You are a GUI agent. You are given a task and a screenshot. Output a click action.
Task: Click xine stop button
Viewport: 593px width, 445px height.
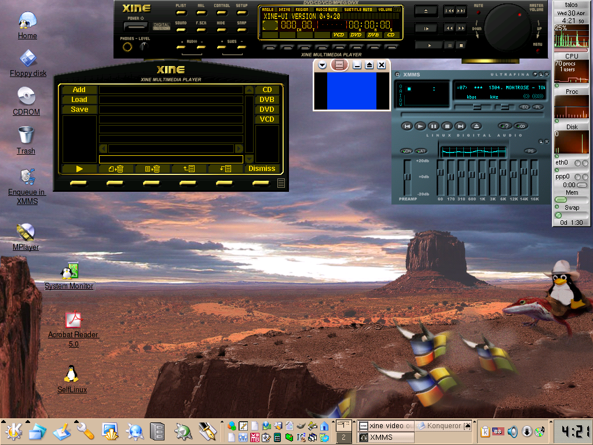[461, 45]
